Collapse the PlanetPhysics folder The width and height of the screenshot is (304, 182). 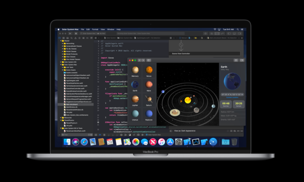61,120
